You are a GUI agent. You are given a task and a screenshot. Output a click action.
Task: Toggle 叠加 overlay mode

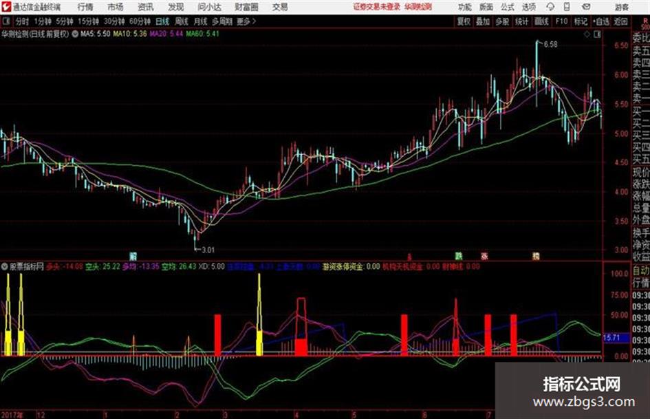tap(483, 21)
